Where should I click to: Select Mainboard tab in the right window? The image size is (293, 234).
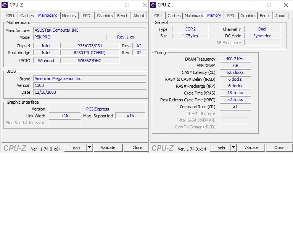(x=194, y=16)
